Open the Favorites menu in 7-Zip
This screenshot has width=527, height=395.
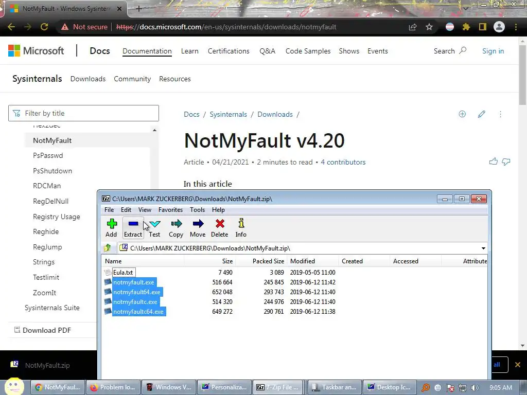coord(170,210)
